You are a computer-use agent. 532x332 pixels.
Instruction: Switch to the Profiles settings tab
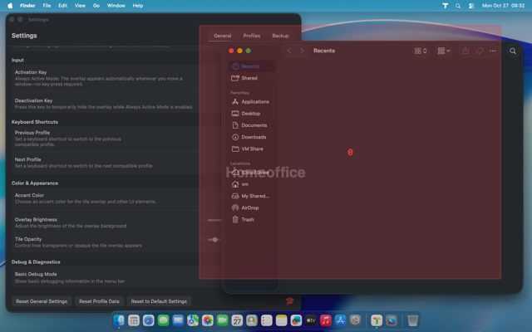pos(252,36)
